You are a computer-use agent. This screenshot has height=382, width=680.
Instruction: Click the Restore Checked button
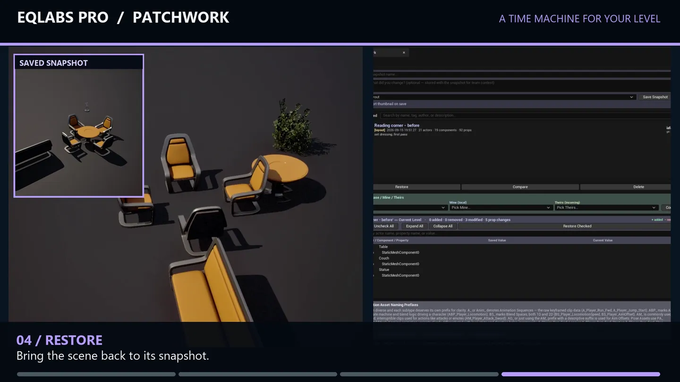pyautogui.click(x=577, y=226)
